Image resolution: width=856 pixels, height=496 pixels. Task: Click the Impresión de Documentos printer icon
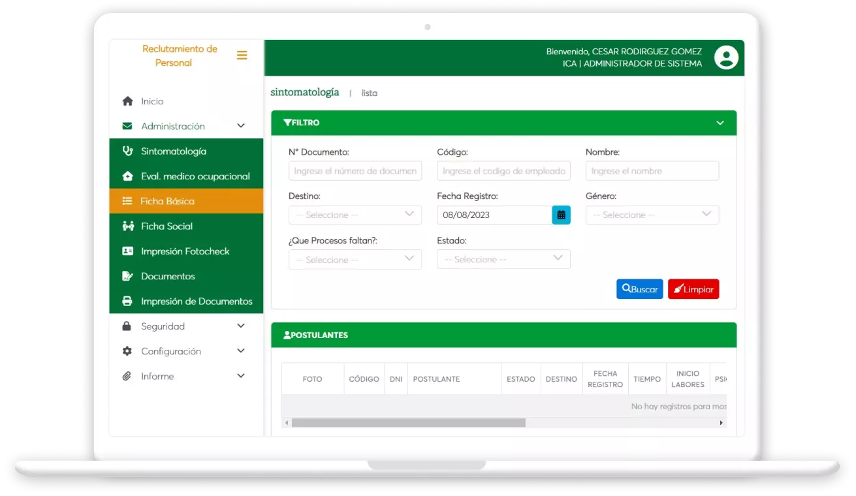coord(127,301)
